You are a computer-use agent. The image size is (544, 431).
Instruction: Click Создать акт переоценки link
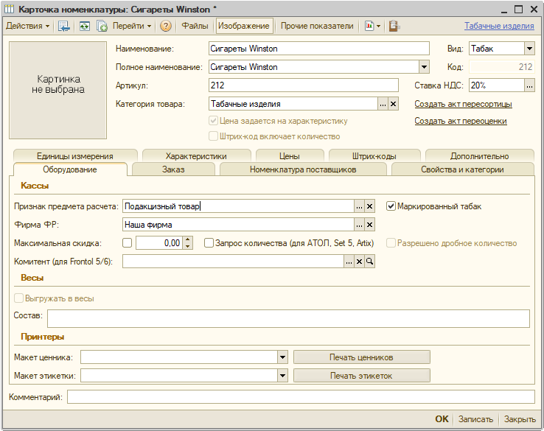click(x=461, y=121)
